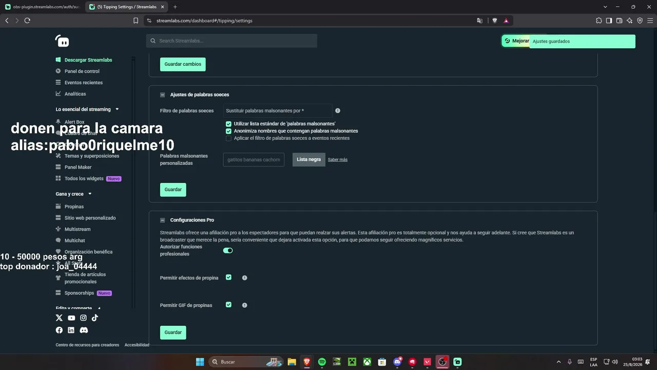Open Tienda de artículos promocionales
657x370 pixels.
click(81, 278)
